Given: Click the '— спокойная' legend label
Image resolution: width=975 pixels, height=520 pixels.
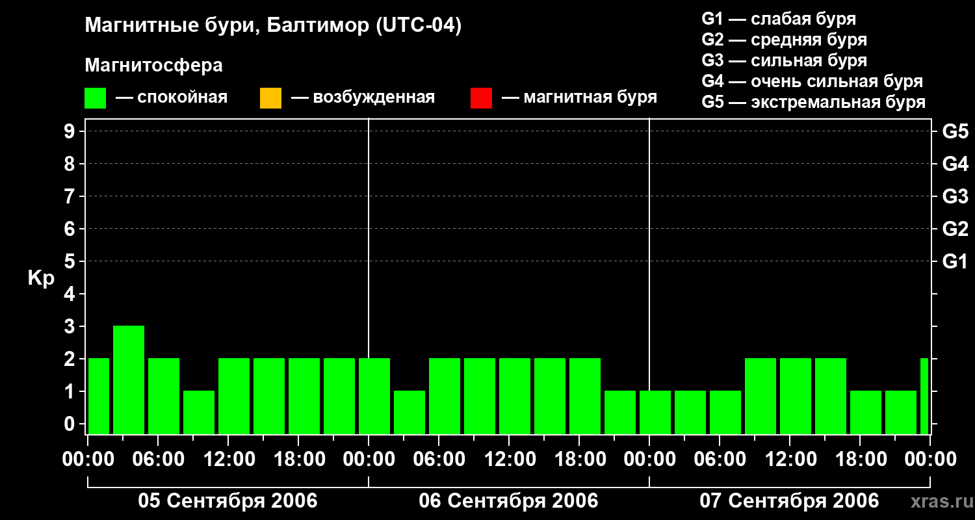Looking at the screenshot, I should [172, 98].
